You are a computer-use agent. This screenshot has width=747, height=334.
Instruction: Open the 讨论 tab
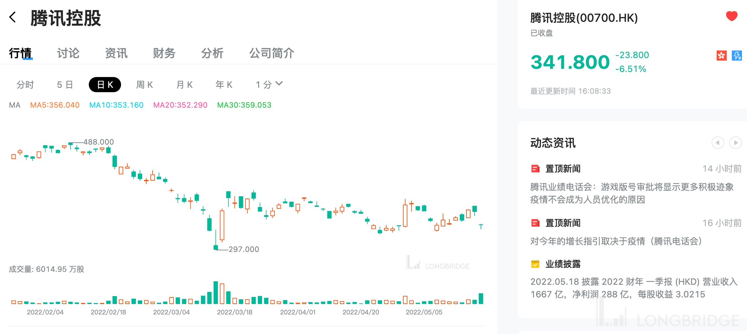(x=68, y=53)
